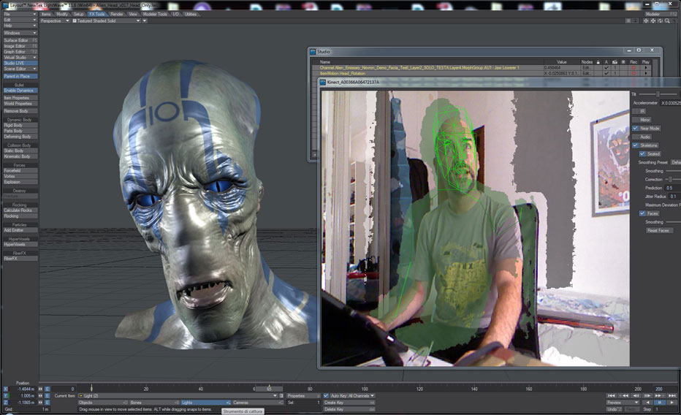Disable the Near Mode checkbox
This screenshot has height=415, width=681.
click(636, 129)
